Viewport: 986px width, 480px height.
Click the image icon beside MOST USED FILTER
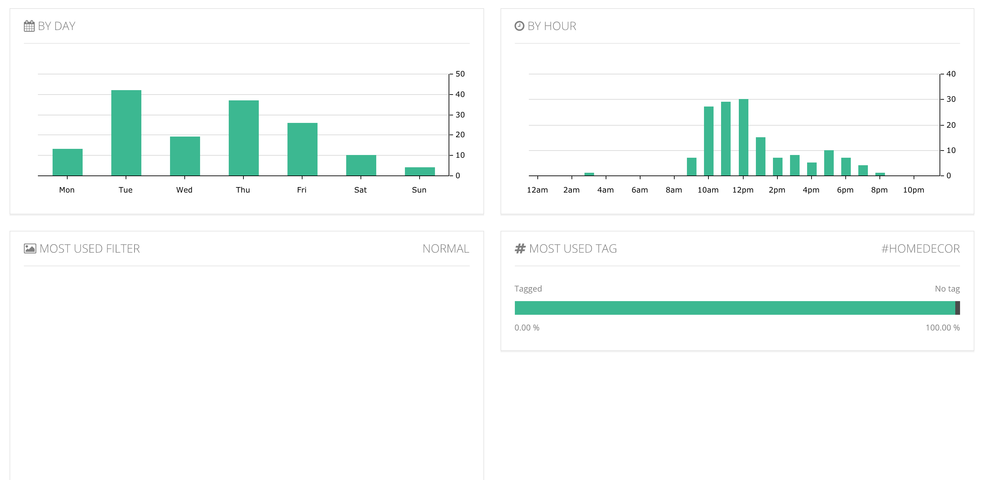click(x=30, y=248)
